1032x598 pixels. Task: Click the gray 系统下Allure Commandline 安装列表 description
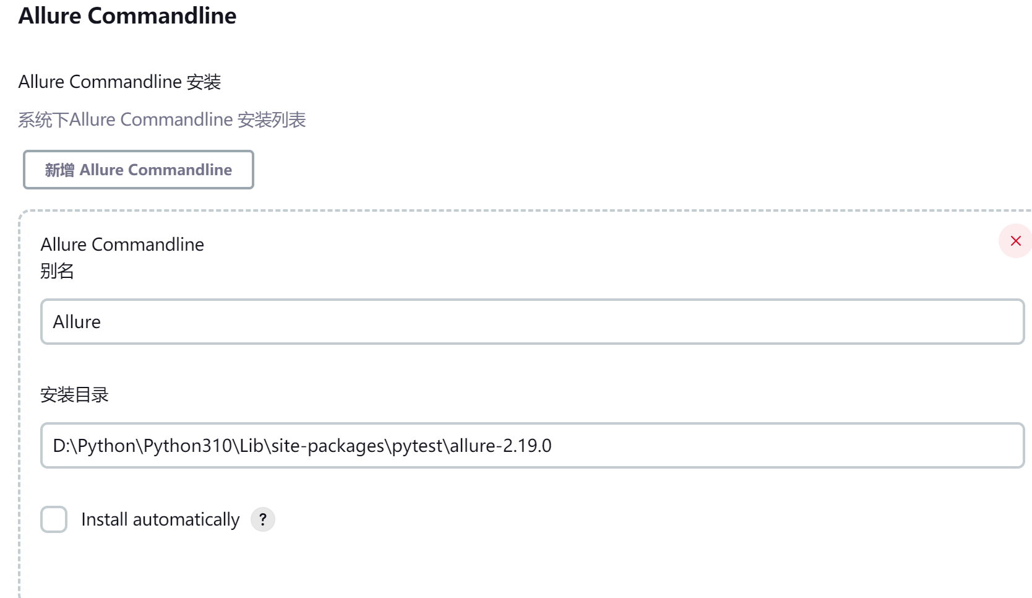coord(162,119)
